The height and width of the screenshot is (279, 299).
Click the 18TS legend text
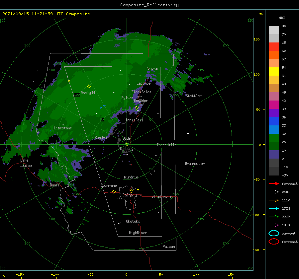(x=286, y=225)
